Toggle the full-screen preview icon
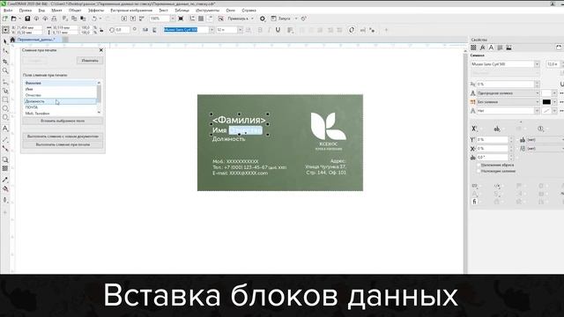The height and width of the screenshot is (317, 564). (181, 18)
